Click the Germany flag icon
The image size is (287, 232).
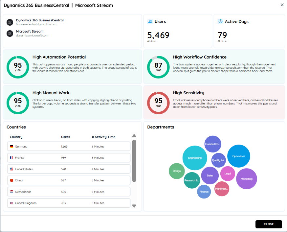(12, 147)
